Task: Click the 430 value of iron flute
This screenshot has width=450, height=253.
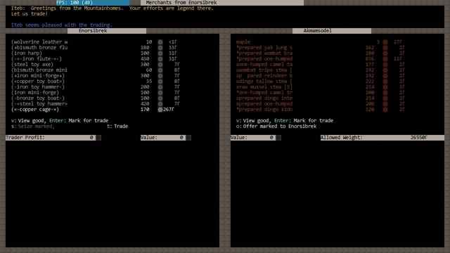Action: [145, 59]
